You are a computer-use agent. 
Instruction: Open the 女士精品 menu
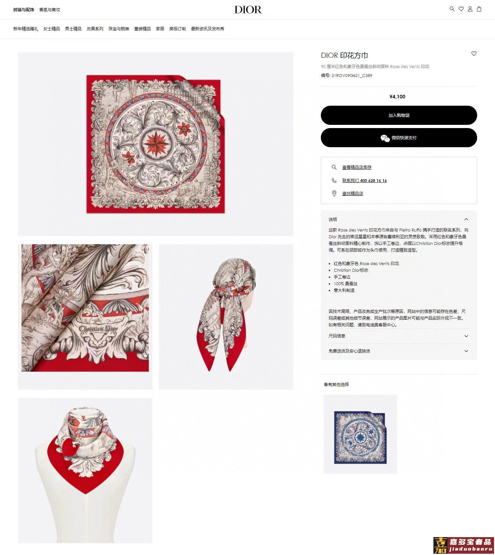tap(51, 29)
